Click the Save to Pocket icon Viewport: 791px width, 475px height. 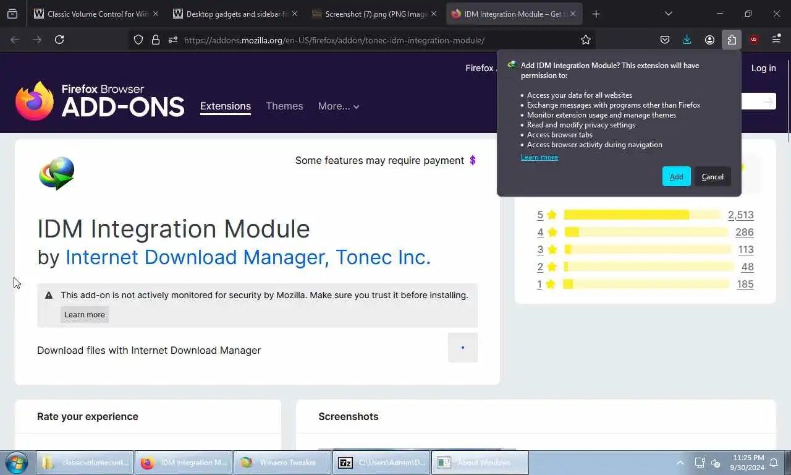pos(665,40)
